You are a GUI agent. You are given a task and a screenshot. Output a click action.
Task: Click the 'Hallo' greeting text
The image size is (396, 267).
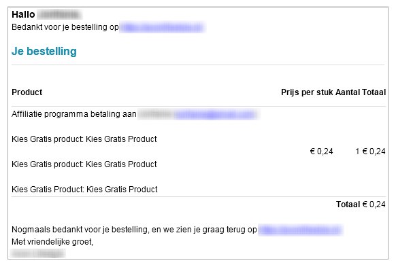[23, 15]
